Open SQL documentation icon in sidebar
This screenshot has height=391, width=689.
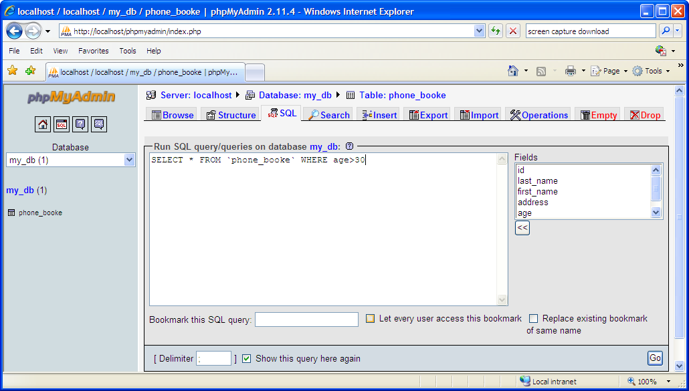99,124
